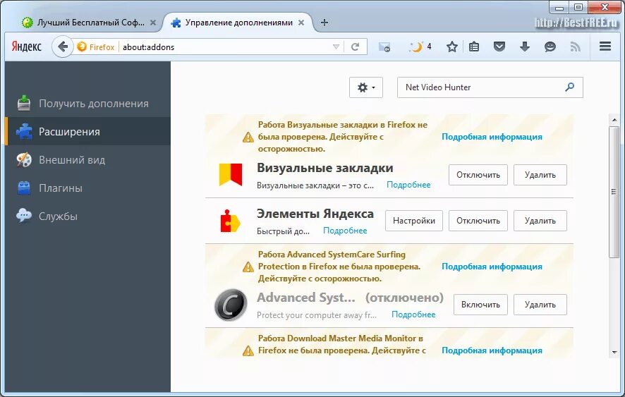Open Подробная информация for Download Master warning
The height and width of the screenshot is (397, 625).
(x=492, y=350)
